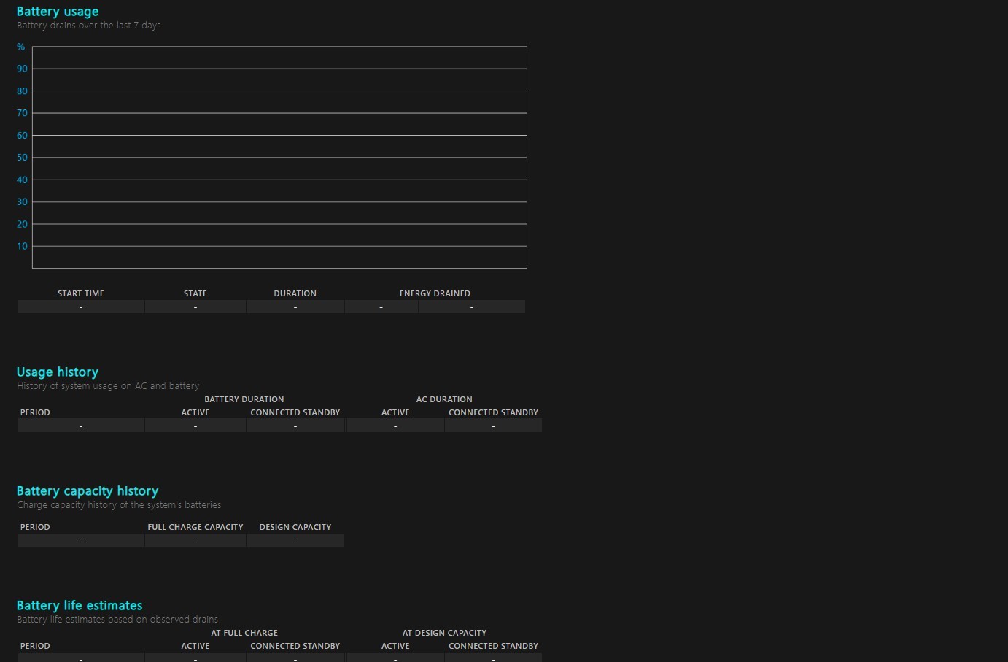Image resolution: width=1008 pixels, height=662 pixels.
Task: Select "Charge capacity history of the system's batteries"
Action: pyautogui.click(x=119, y=505)
